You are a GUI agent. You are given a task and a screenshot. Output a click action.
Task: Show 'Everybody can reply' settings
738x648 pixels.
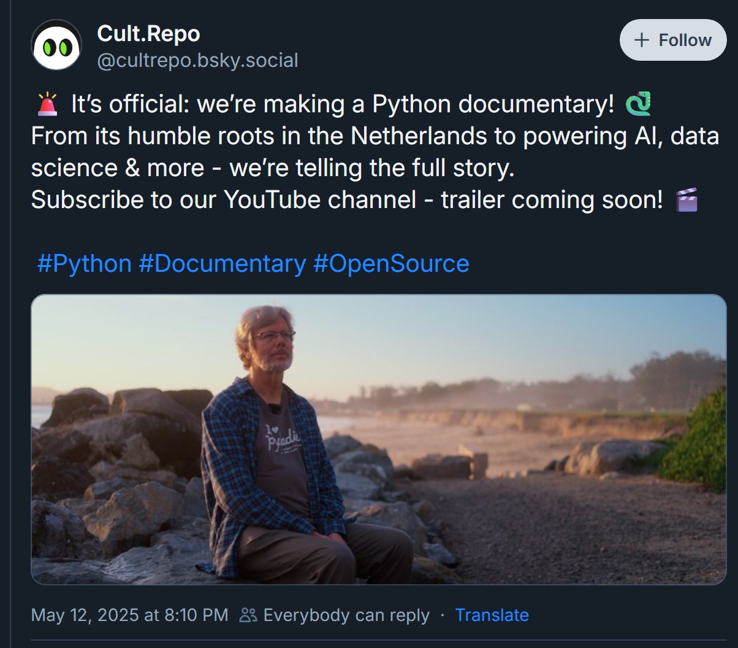coord(346,615)
